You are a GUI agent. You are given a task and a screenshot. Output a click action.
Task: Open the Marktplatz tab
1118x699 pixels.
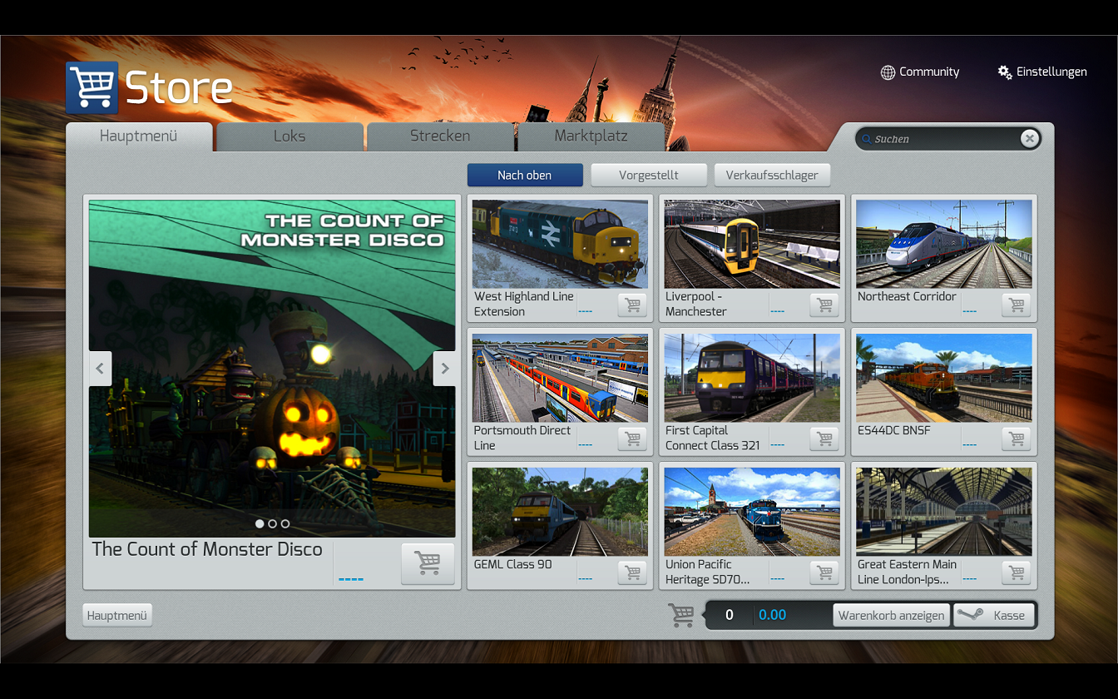click(591, 136)
